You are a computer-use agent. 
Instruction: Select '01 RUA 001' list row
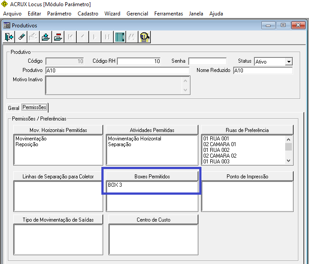[x=216, y=138]
